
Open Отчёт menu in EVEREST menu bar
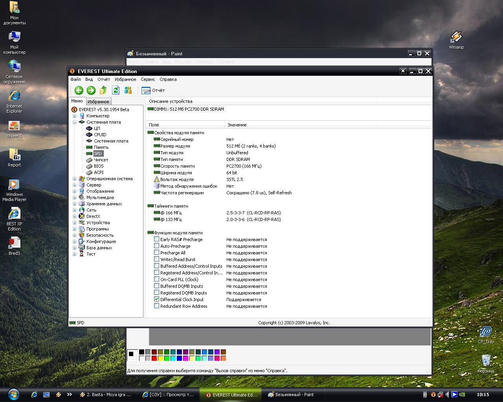pos(104,79)
